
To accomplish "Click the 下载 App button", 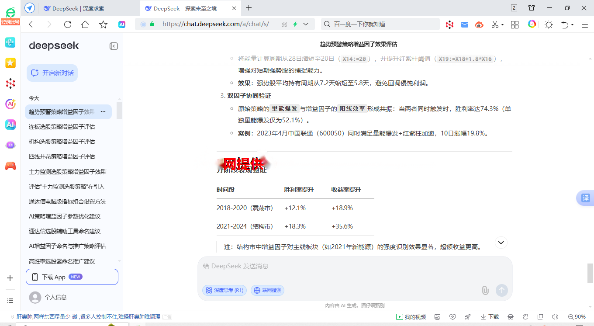I will click(x=72, y=277).
